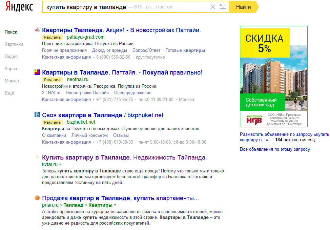Screen dimensions: 330x230
Task: Open 'Горячие предложения' sitelink
Action: [64, 50]
